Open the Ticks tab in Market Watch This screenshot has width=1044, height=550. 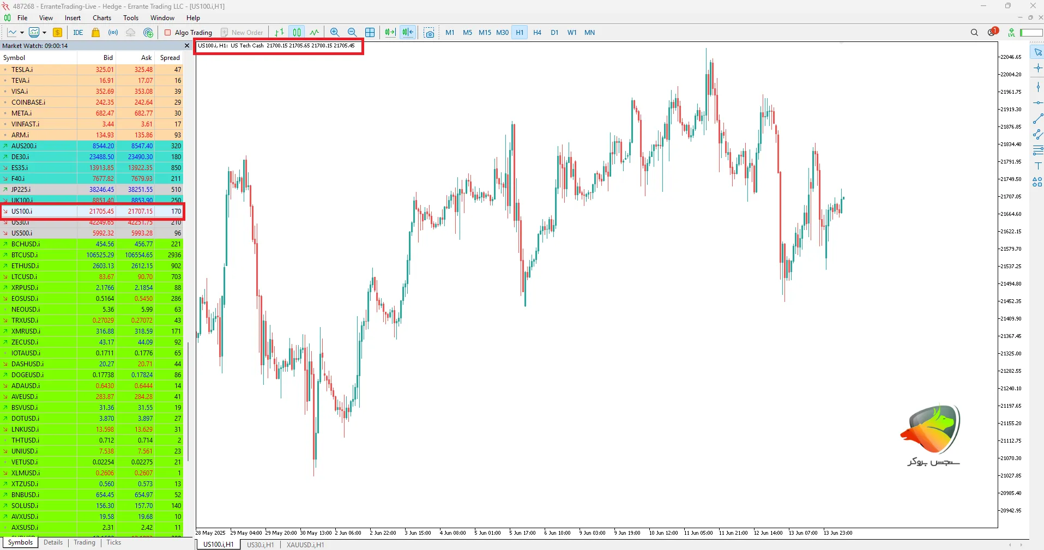pyautogui.click(x=113, y=542)
